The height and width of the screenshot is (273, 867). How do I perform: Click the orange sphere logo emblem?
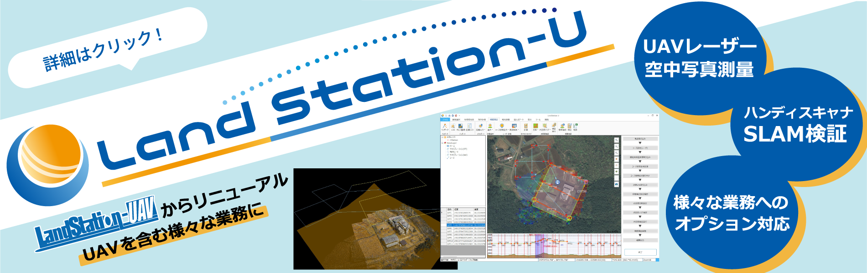47,166
